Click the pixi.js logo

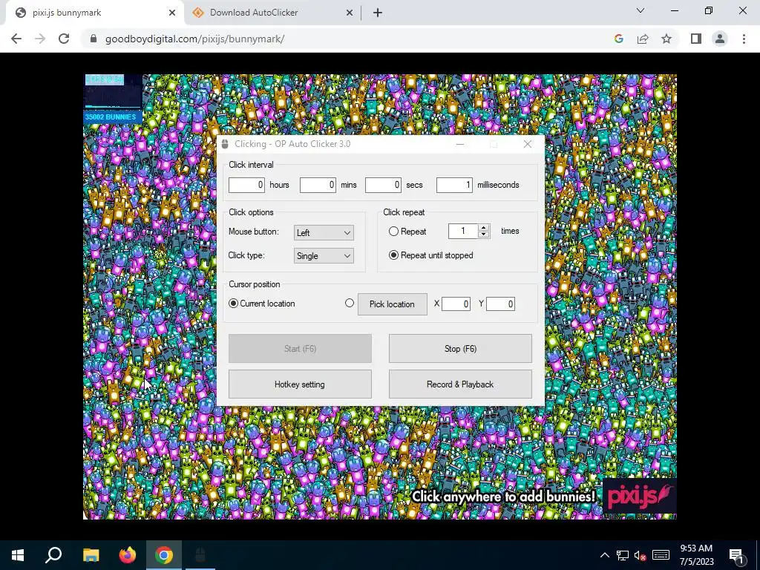[639, 496]
